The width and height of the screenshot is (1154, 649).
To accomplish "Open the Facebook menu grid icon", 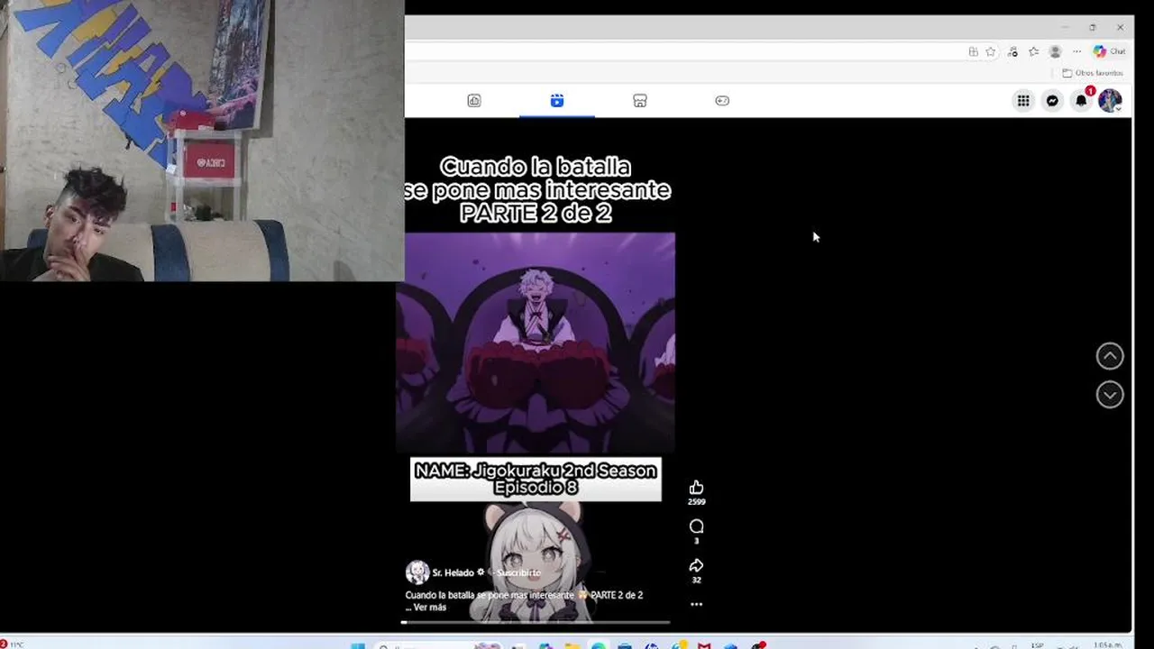I will pyautogui.click(x=1023, y=101).
